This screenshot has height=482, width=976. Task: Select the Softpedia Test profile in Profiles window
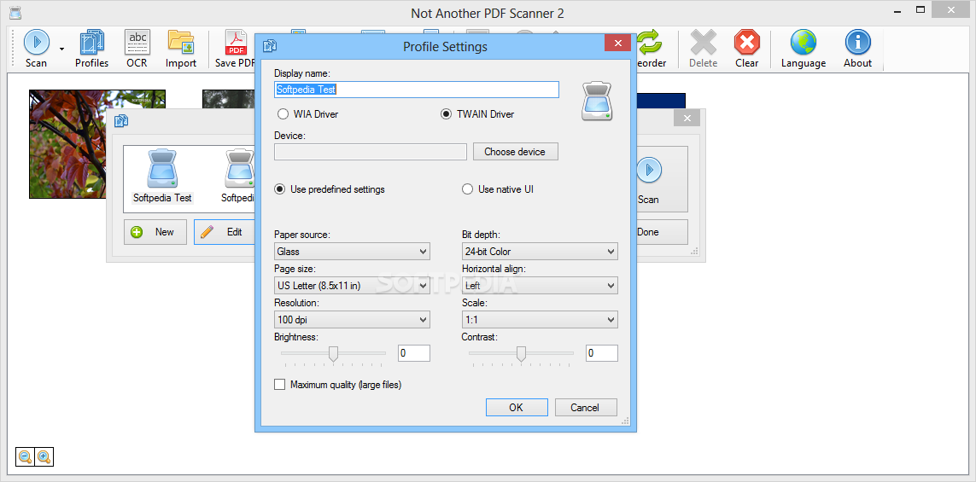162,177
